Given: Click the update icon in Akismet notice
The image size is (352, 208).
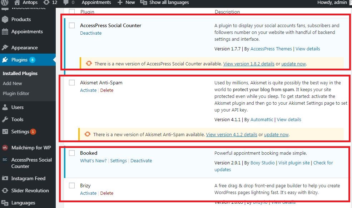Looking at the screenshot, I should (x=88, y=134).
